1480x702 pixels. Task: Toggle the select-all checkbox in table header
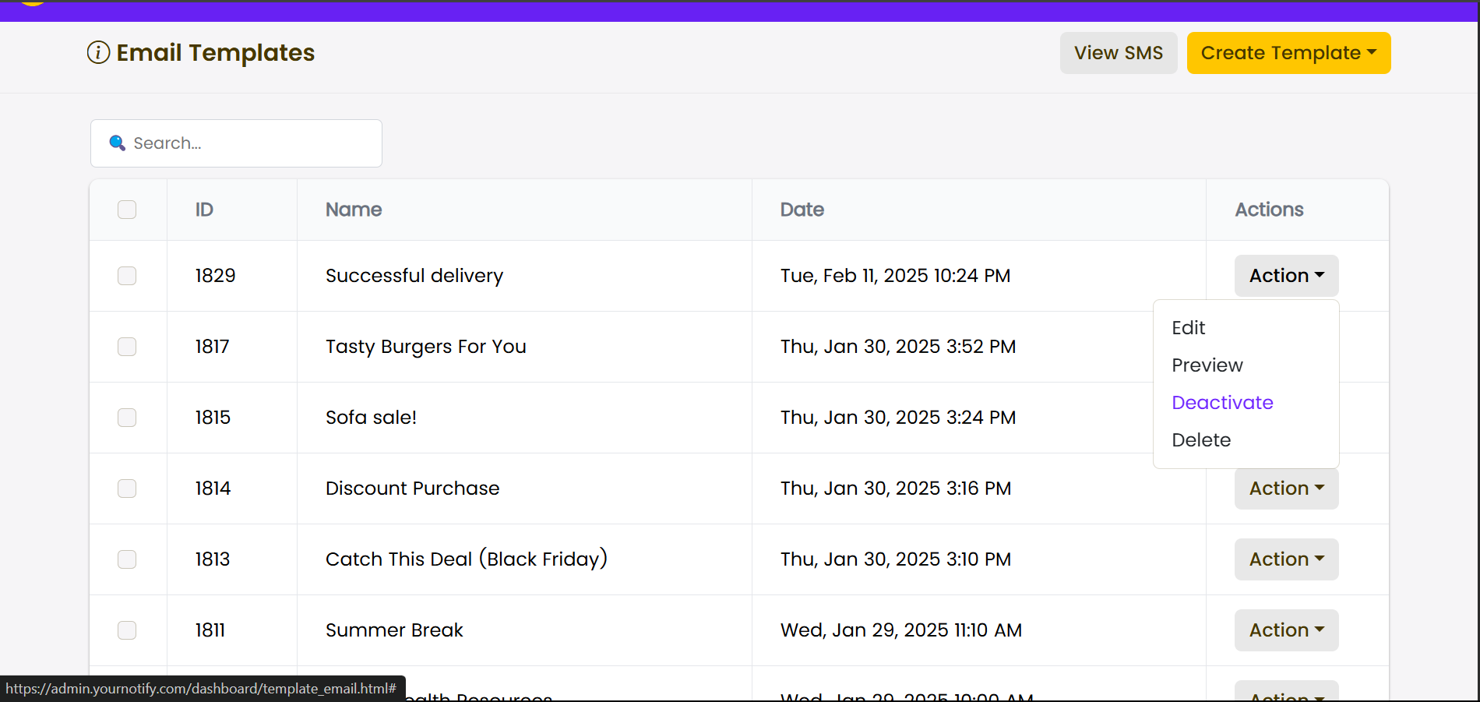coord(127,210)
